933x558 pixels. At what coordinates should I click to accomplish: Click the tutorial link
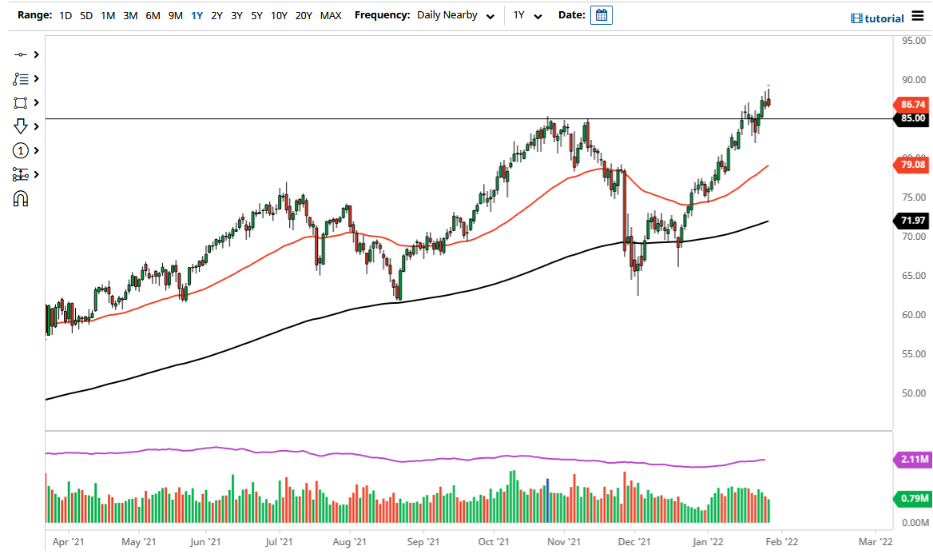point(883,18)
